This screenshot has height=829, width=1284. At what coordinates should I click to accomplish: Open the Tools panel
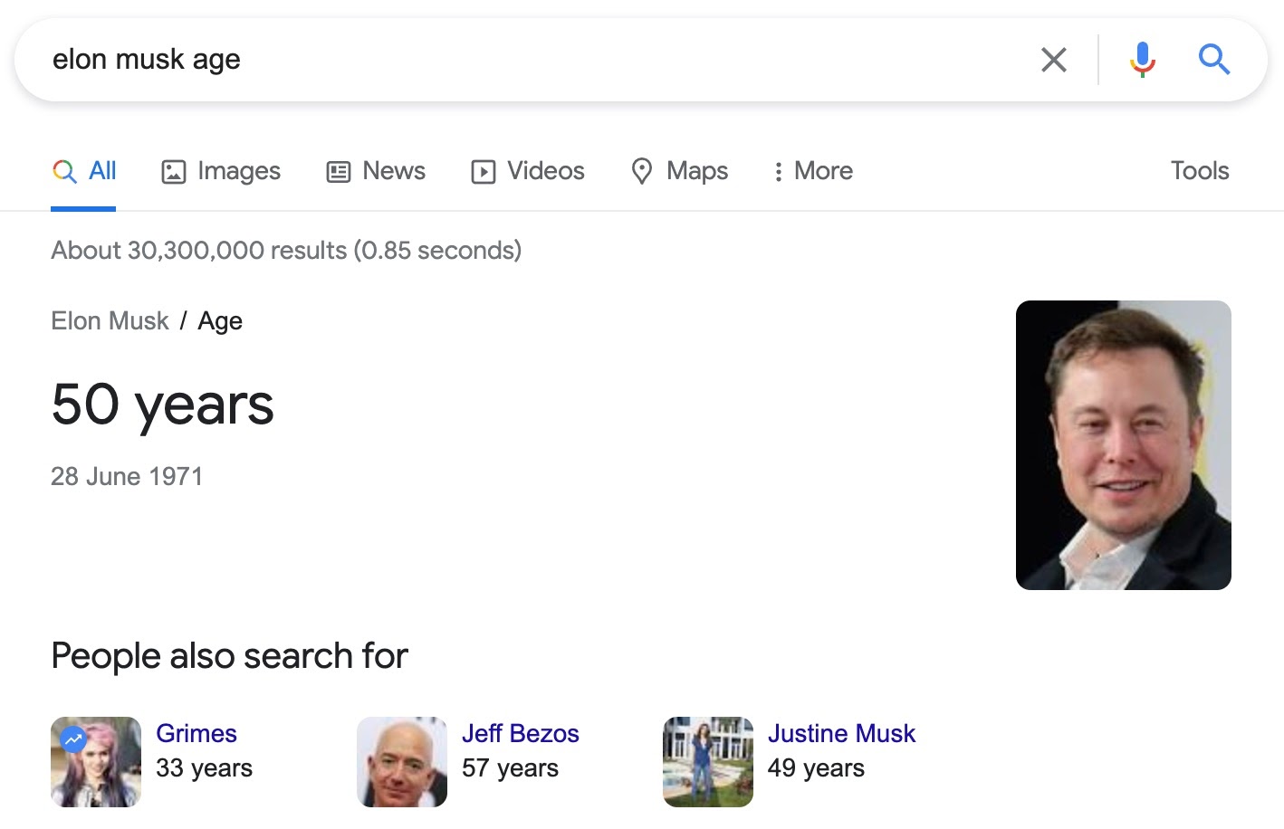click(1199, 170)
